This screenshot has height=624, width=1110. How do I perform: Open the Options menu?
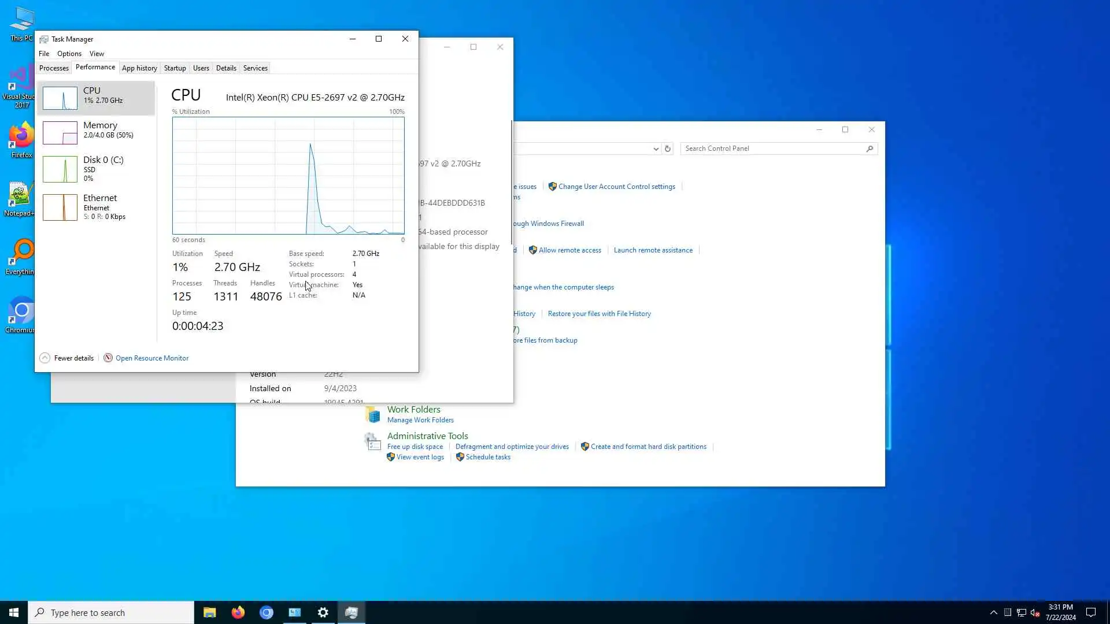point(69,54)
